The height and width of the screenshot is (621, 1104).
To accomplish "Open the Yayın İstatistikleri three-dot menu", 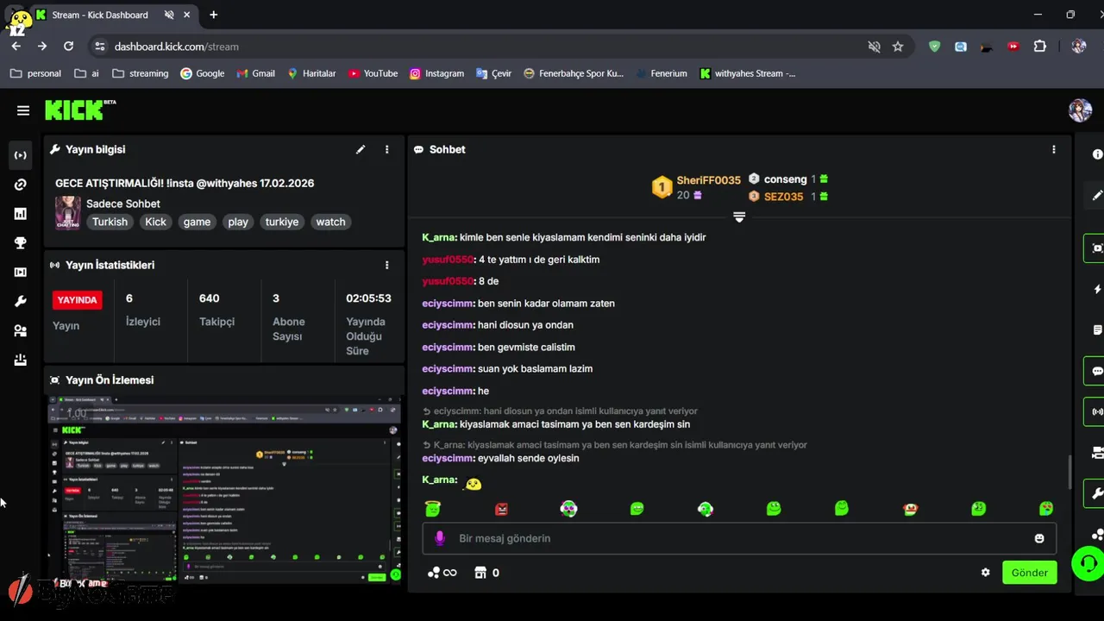I will (386, 265).
